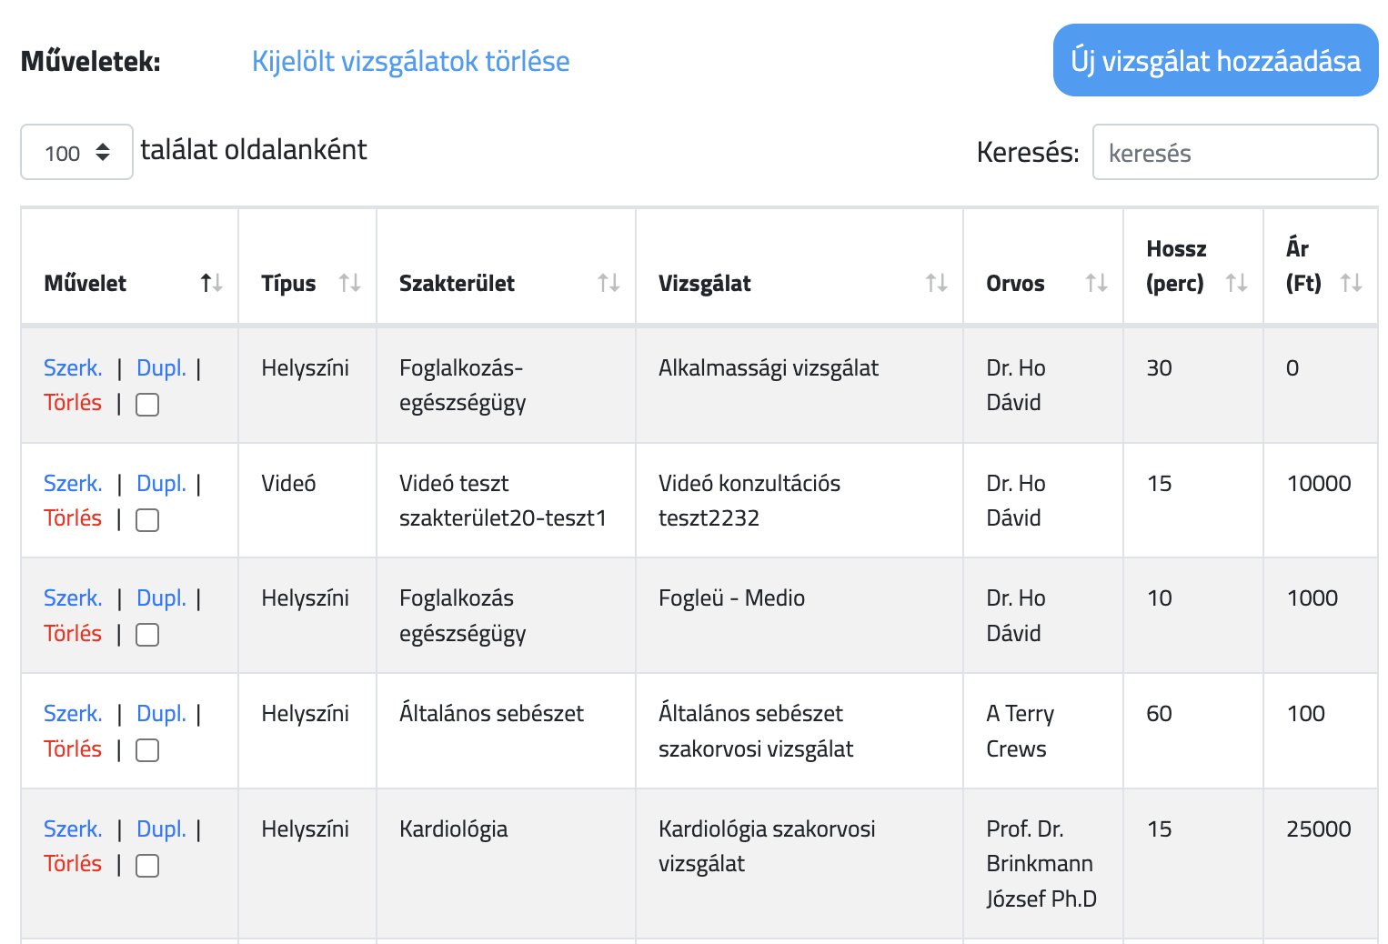1388x944 pixels.
Task: Click Törlés in Fogleü - Medio row
Action: [x=73, y=634]
